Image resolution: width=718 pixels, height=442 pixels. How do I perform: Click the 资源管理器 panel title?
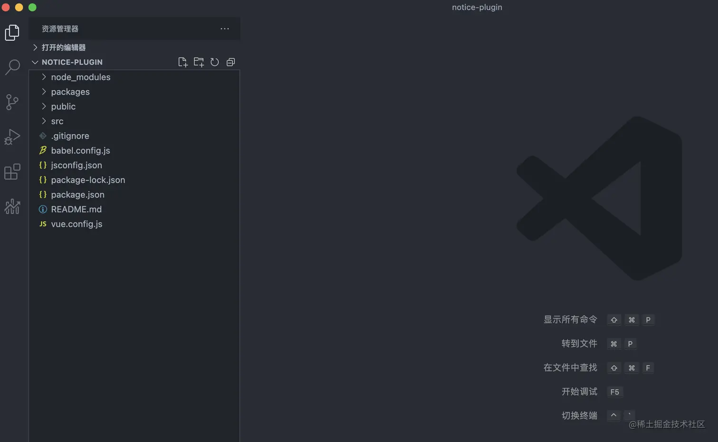(x=60, y=28)
